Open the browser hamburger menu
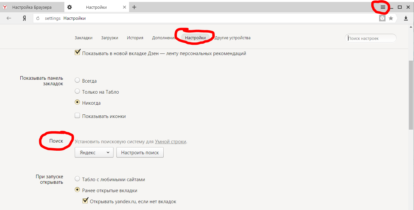This screenshot has width=414, height=210. (383, 7)
